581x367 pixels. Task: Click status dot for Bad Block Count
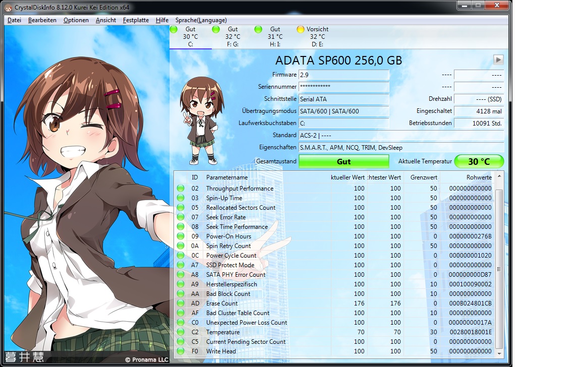[181, 294]
